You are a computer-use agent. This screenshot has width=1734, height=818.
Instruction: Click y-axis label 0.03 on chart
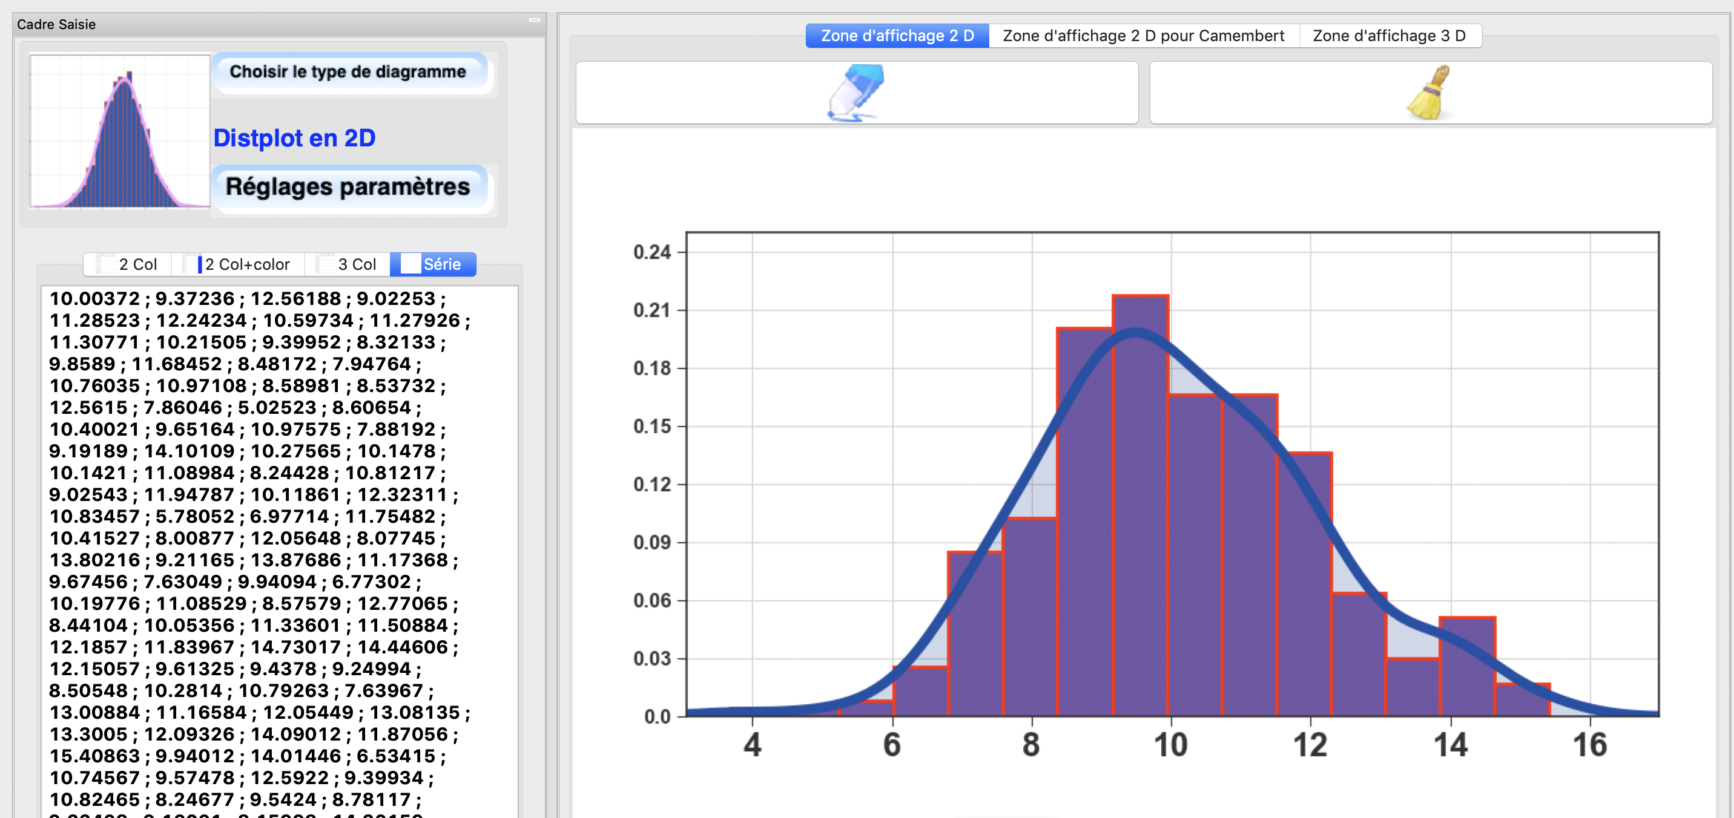[x=652, y=658]
